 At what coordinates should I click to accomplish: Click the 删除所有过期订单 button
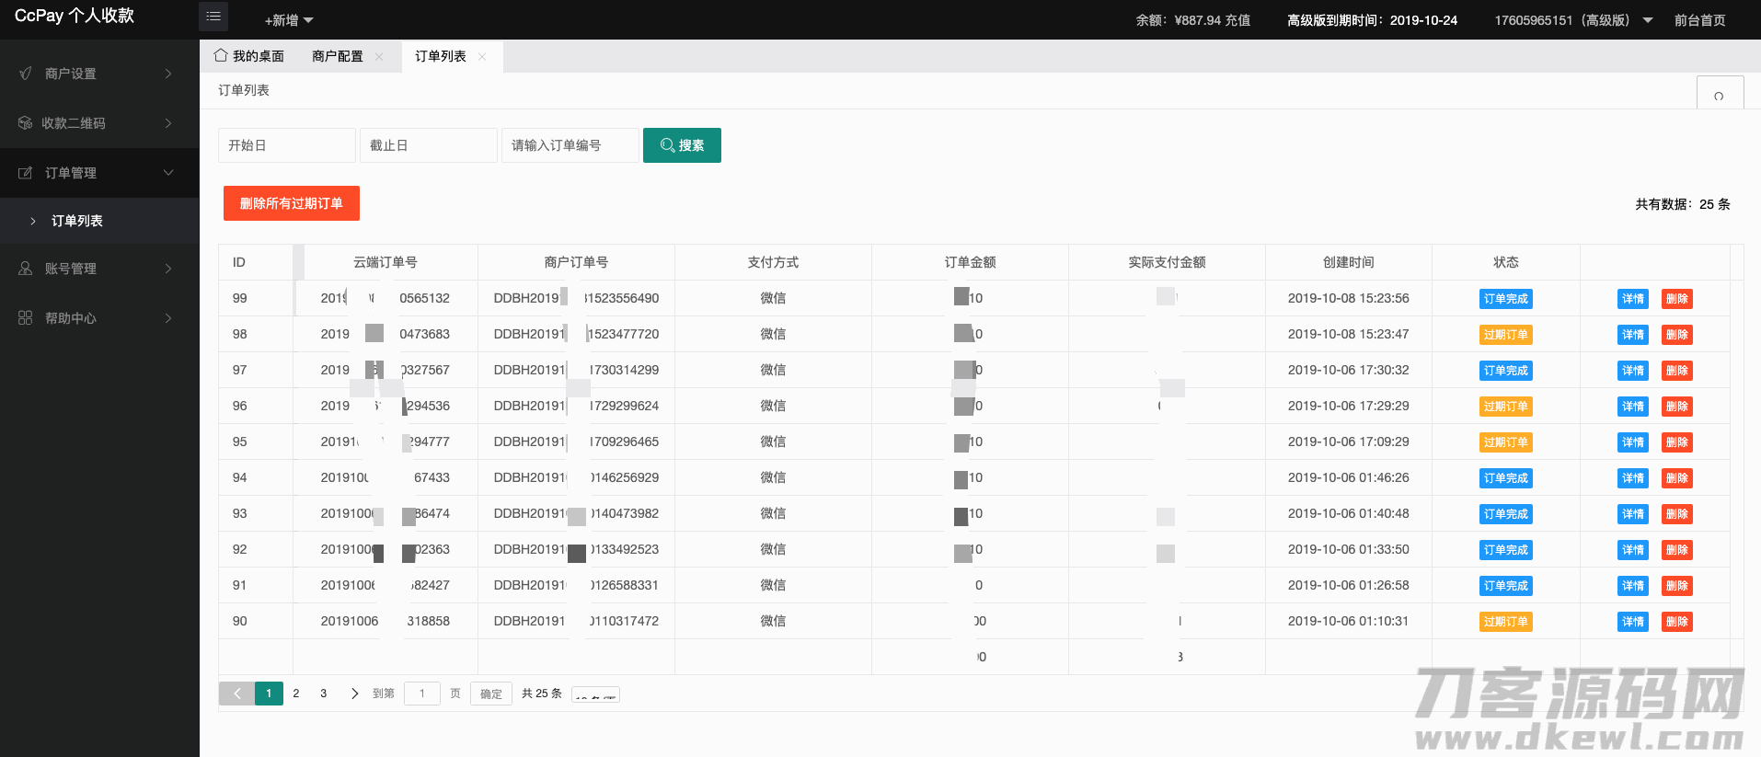pos(291,203)
